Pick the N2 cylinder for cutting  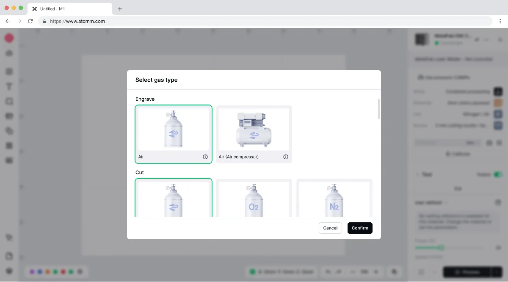point(334,198)
